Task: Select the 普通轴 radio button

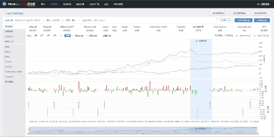Action: (x=215, y=35)
